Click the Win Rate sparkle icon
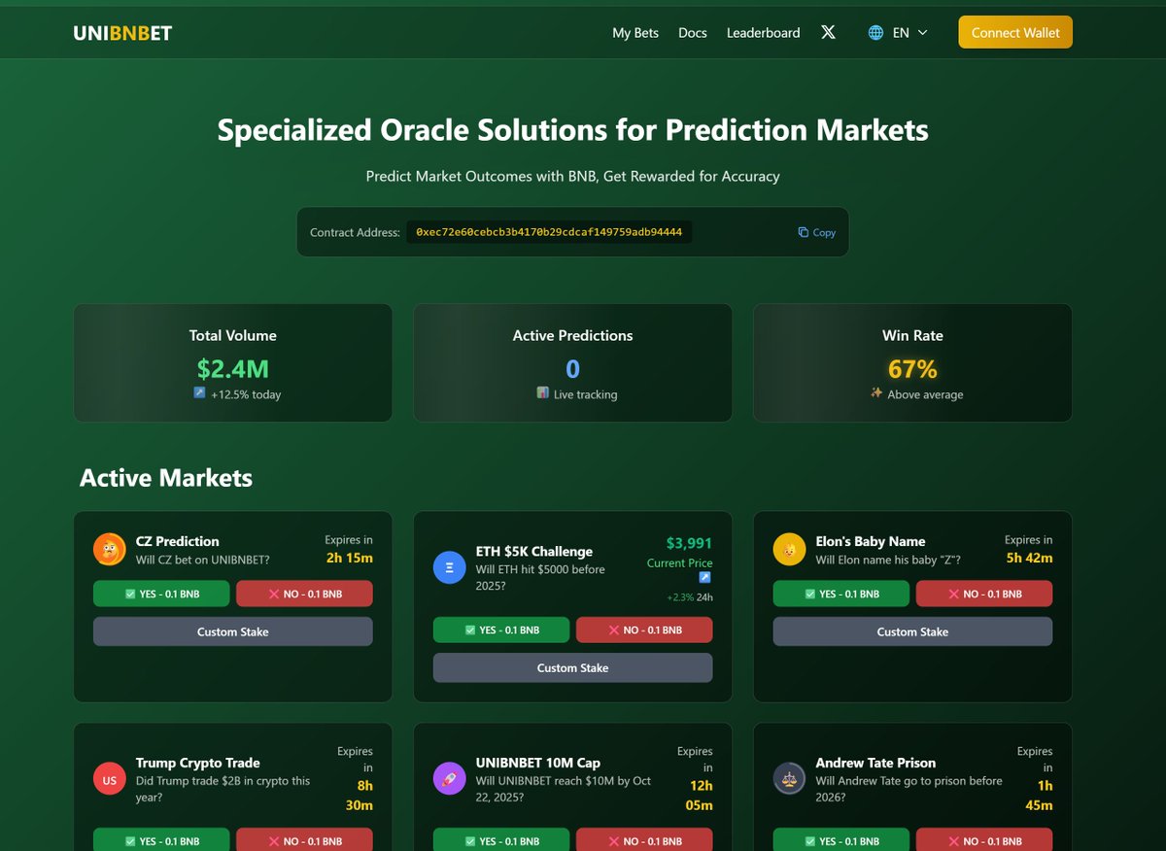1166x851 pixels. tap(876, 393)
